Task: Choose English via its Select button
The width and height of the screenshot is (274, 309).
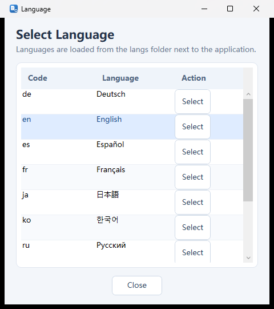Action: pos(192,126)
